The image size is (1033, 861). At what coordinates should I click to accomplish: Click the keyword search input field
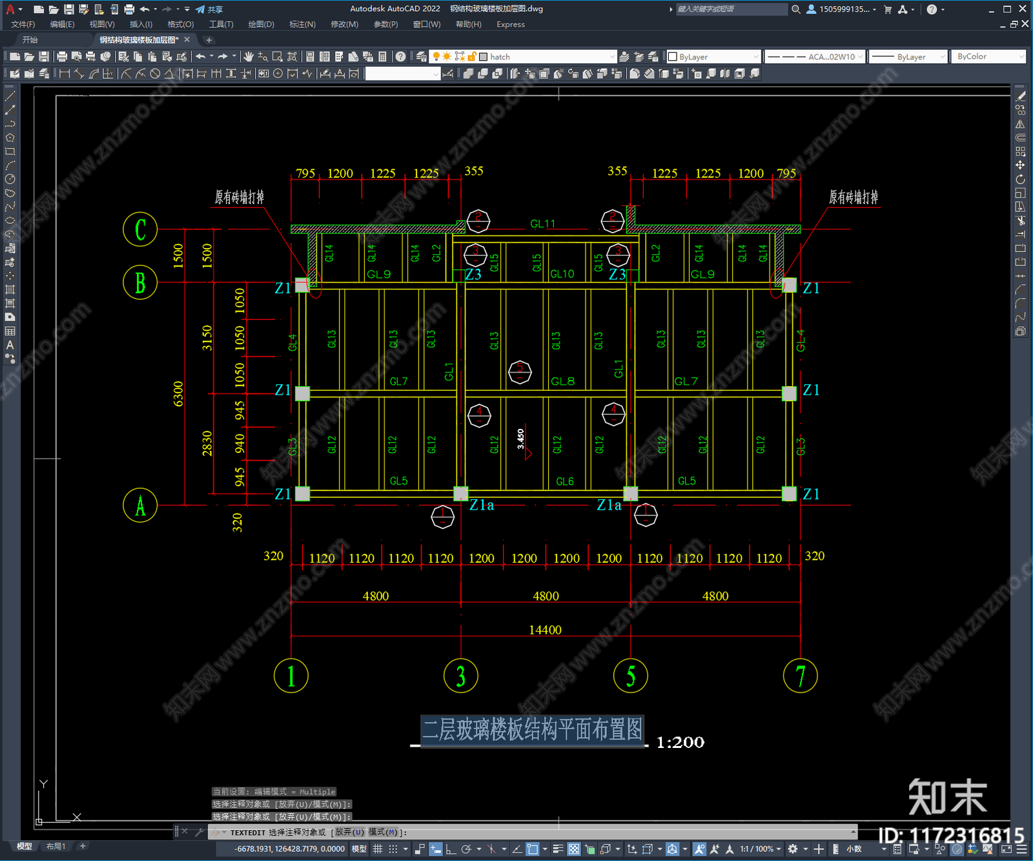(731, 9)
